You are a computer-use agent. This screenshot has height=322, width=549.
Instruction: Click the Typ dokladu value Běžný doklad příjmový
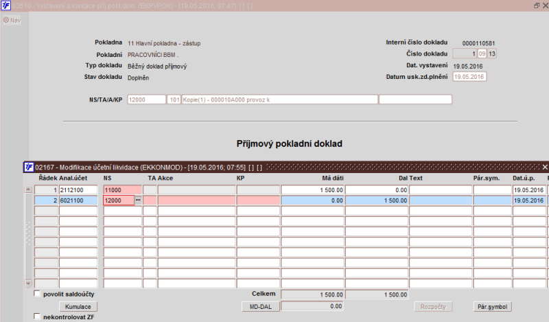tap(157, 66)
